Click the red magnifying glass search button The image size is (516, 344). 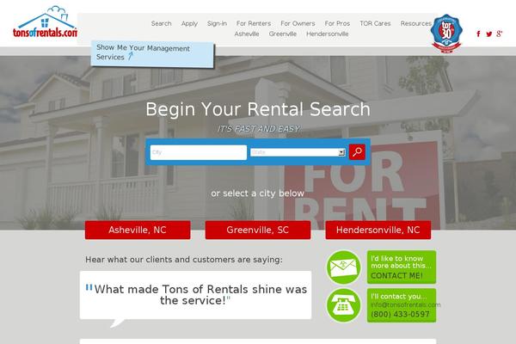(x=357, y=152)
